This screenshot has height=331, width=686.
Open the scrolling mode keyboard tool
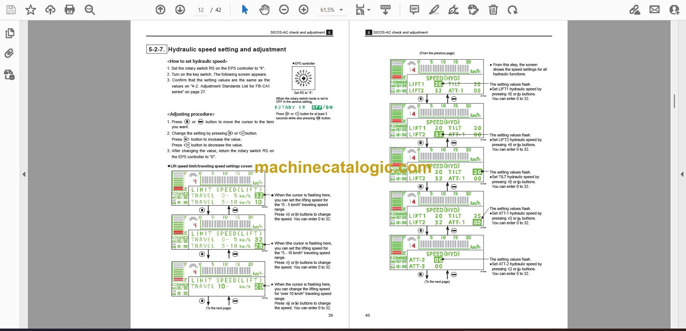coord(385,10)
